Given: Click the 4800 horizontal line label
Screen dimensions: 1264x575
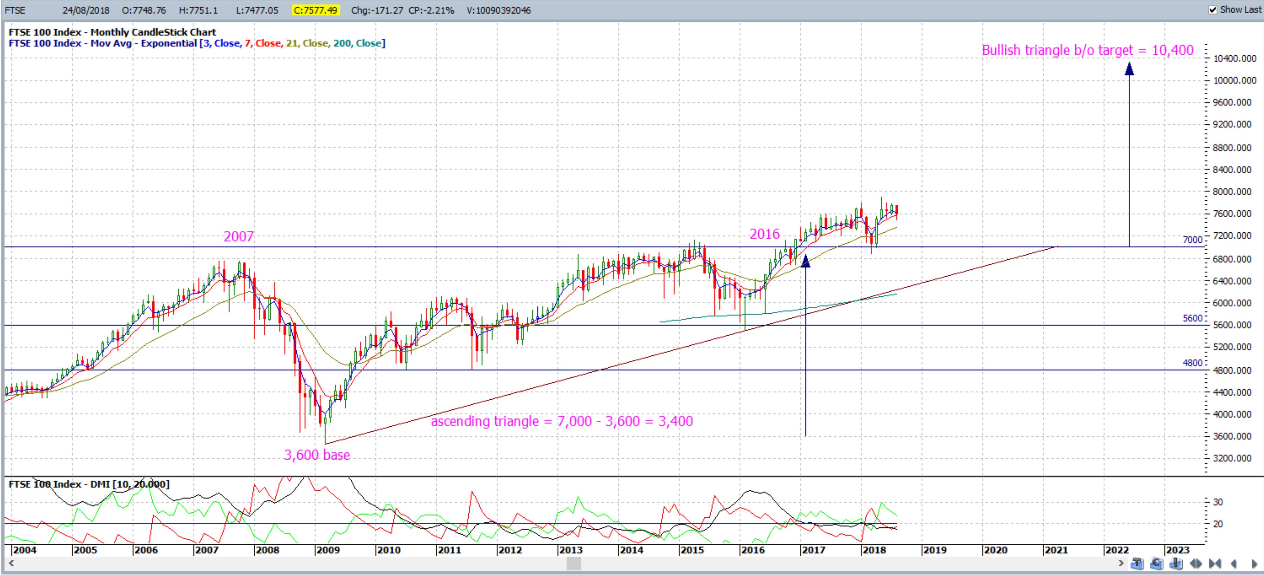Looking at the screenshot, I should [1193, 363].
